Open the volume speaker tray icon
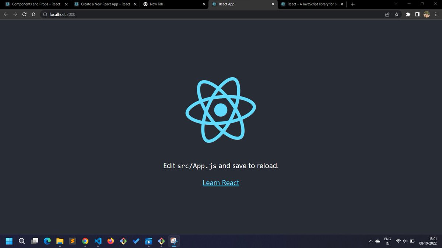The height and width of the screenshot is (248, 442). 405,241
